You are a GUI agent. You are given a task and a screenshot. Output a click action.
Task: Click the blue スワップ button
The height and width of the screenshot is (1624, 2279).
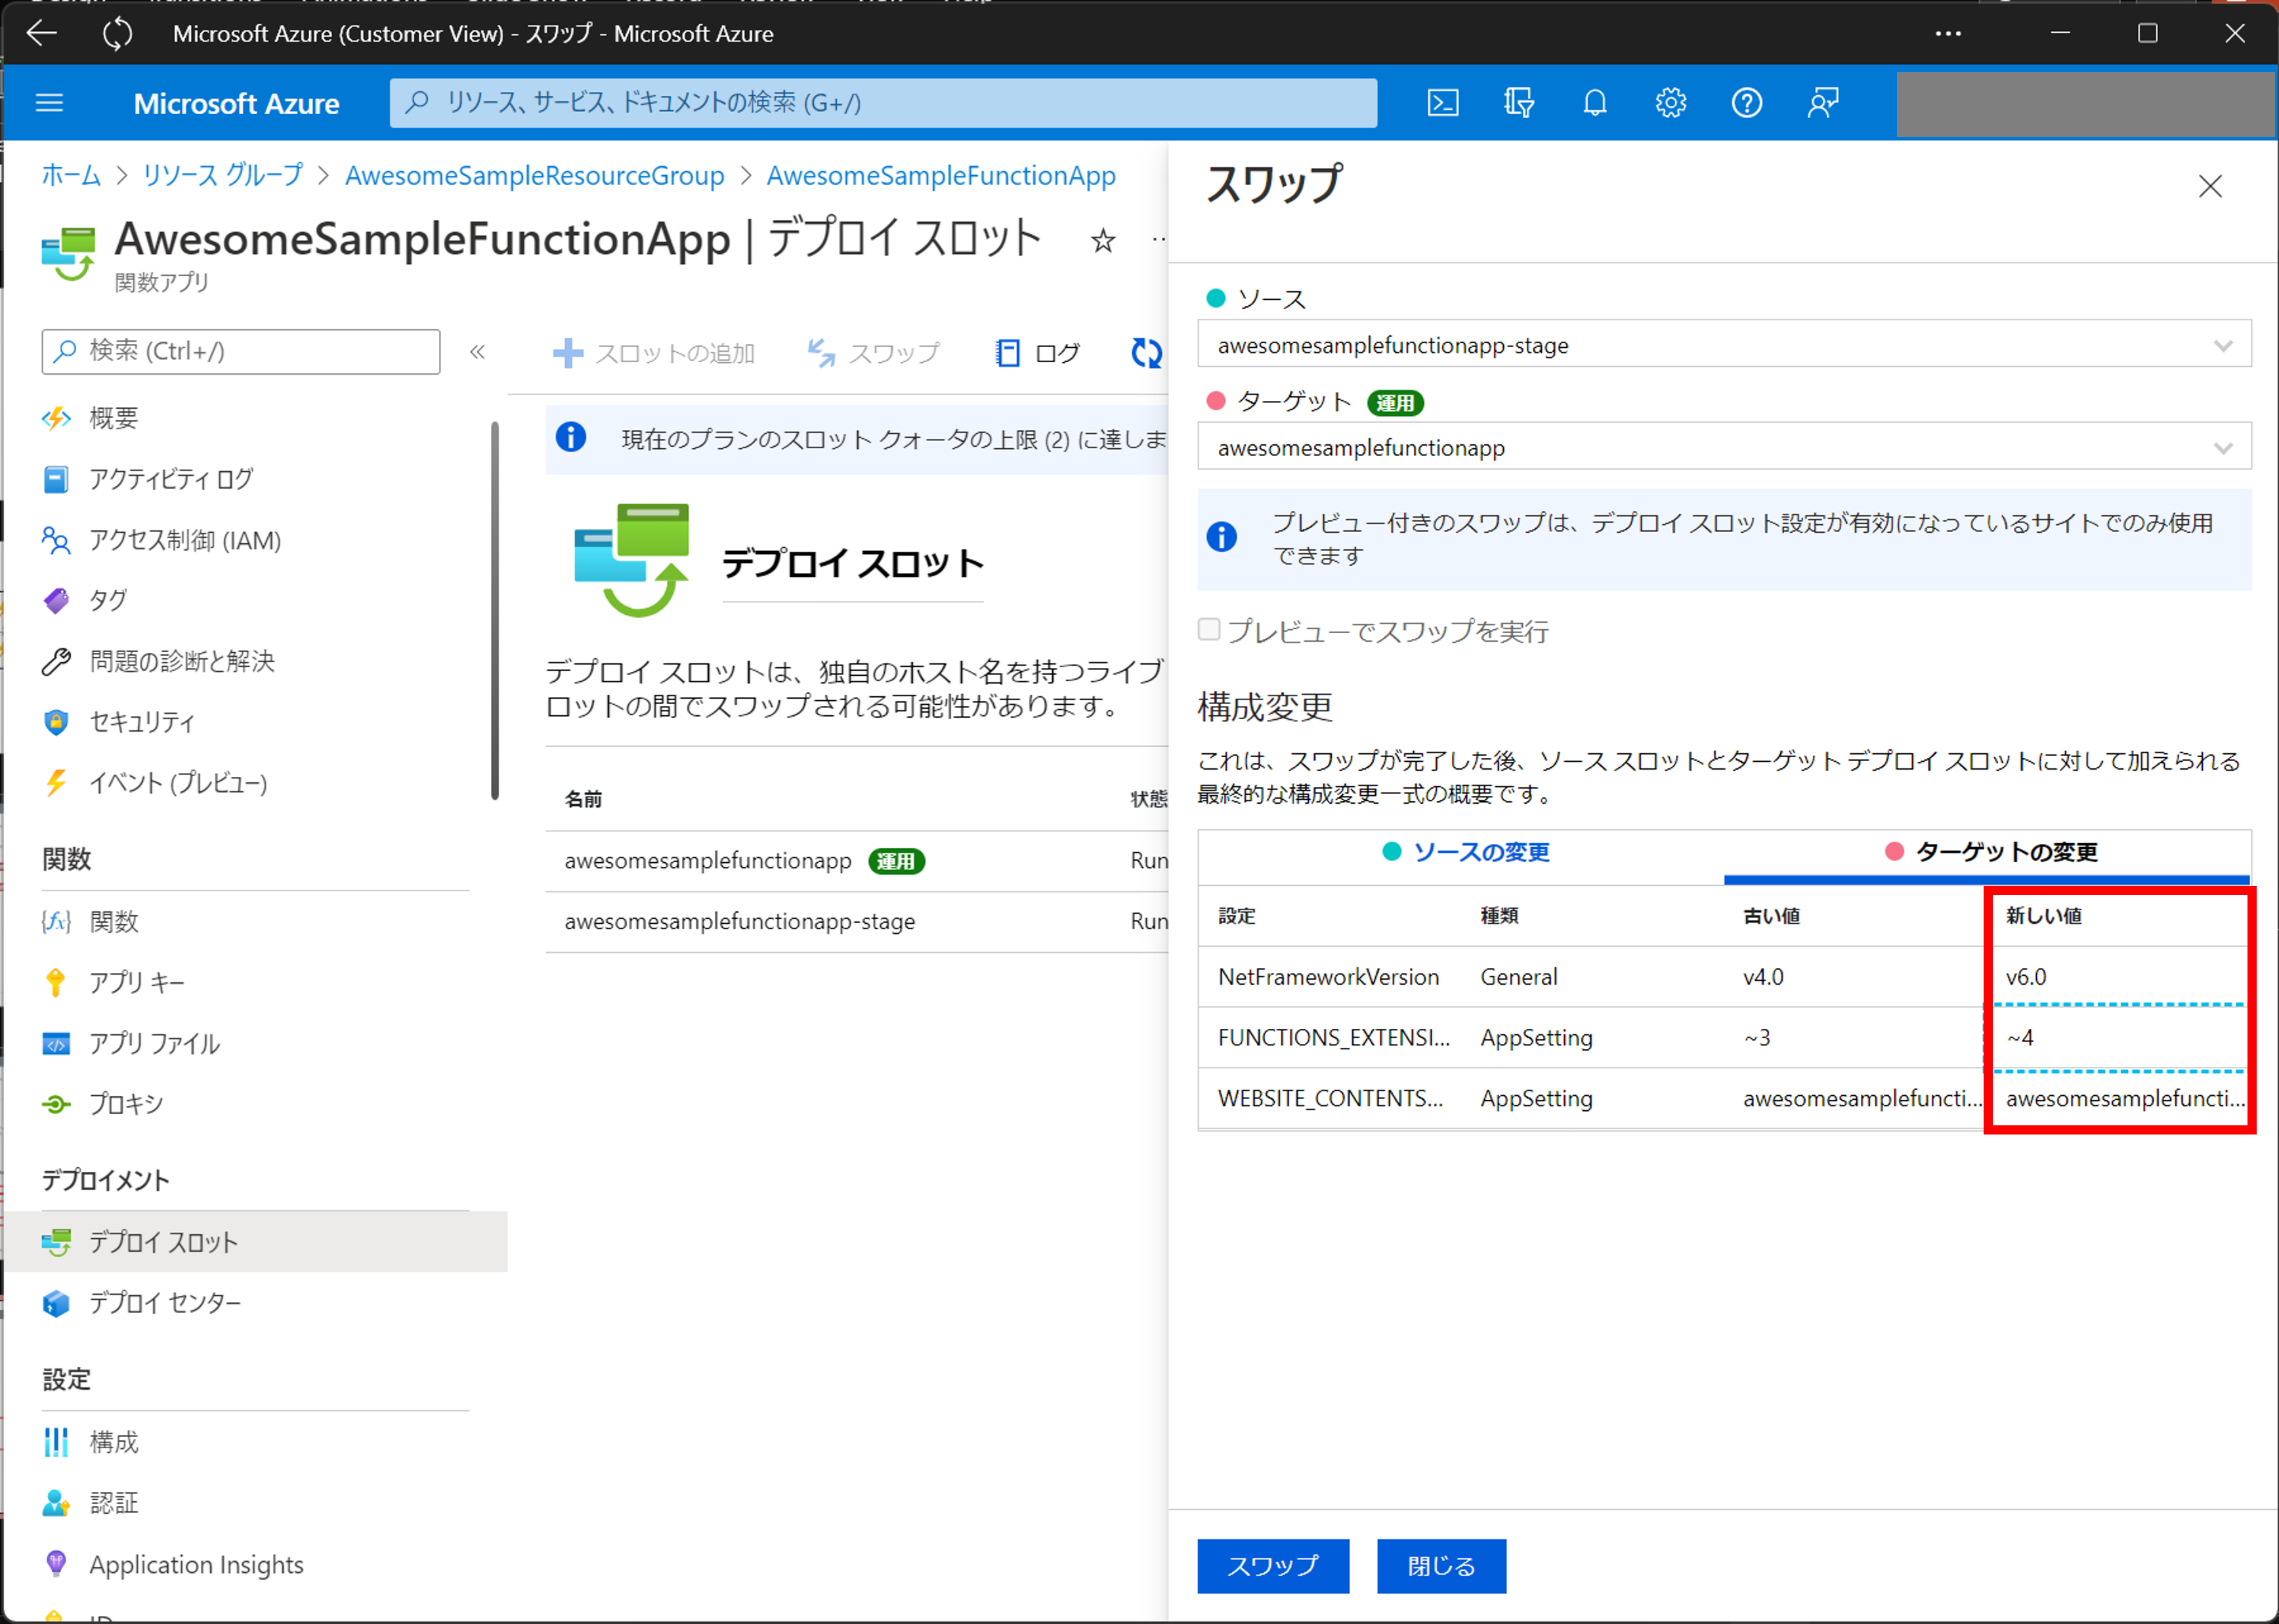click(x=1273, y=1565)
